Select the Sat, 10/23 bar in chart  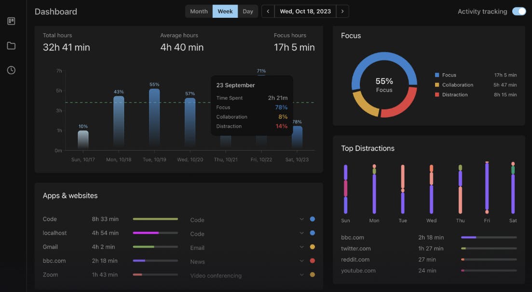(x=297, y=137)
